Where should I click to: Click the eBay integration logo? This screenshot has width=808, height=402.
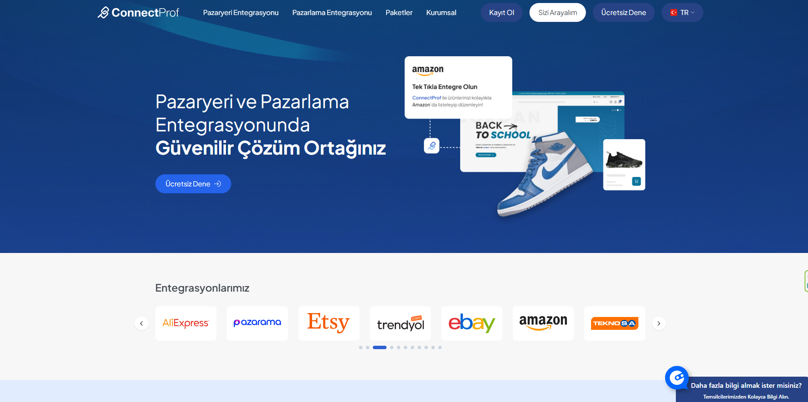(472, 323)
